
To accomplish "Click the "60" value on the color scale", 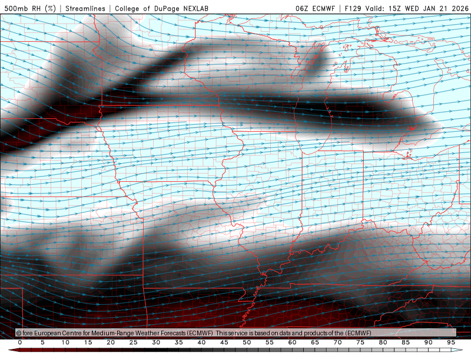I will pos(292,342).
